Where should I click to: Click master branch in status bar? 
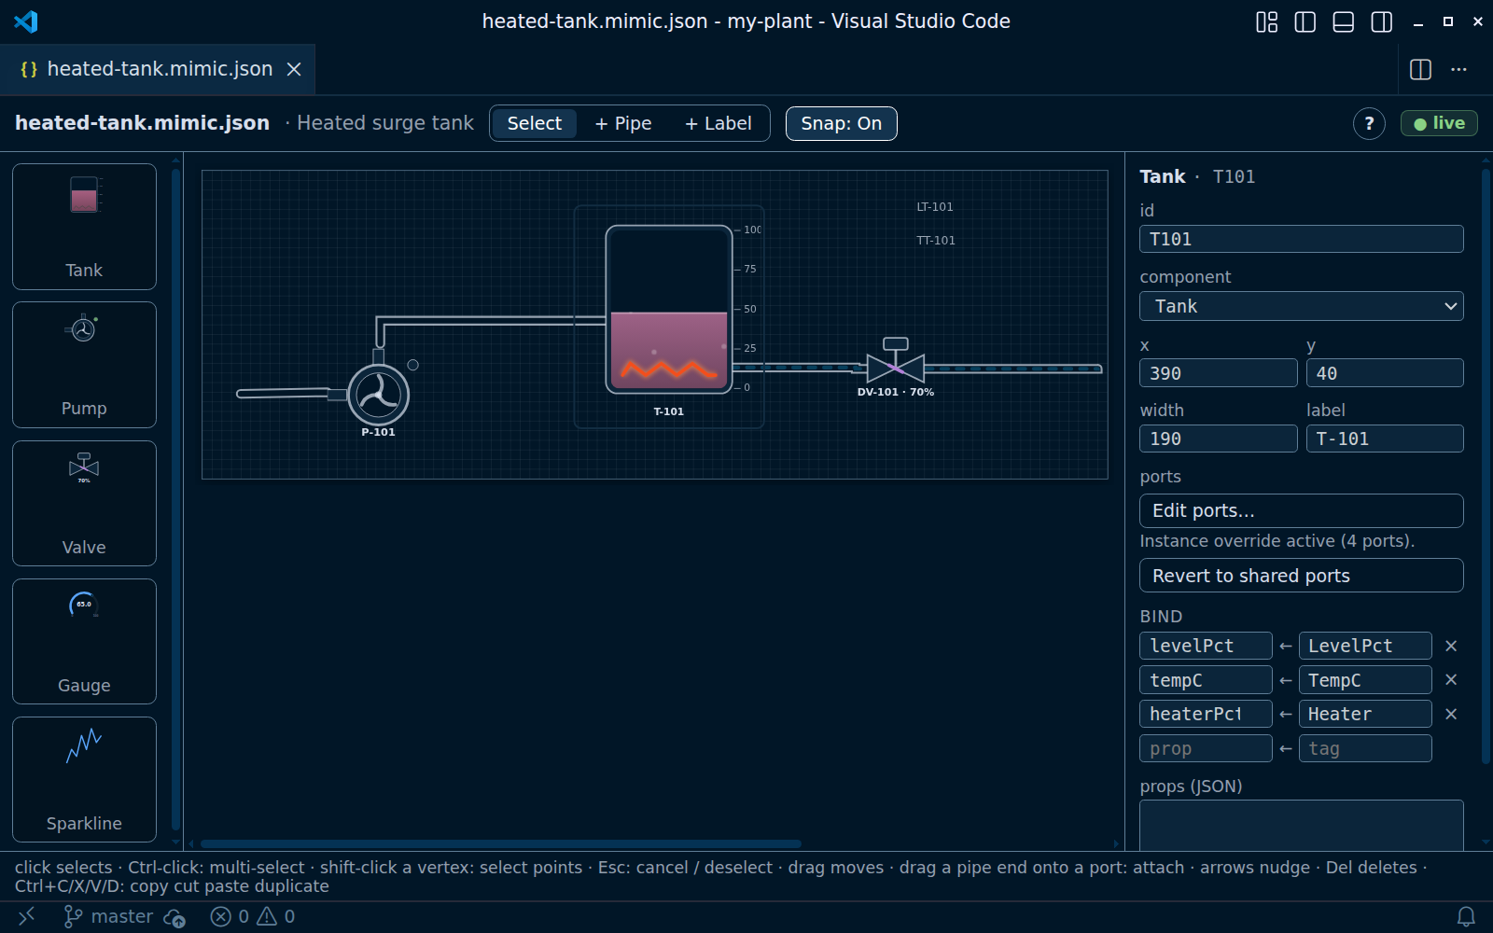tap(108, 916)
